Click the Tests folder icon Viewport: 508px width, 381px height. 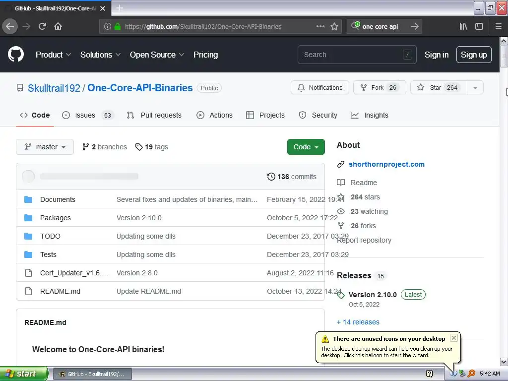pyautogui.click(x=28, y=254)
